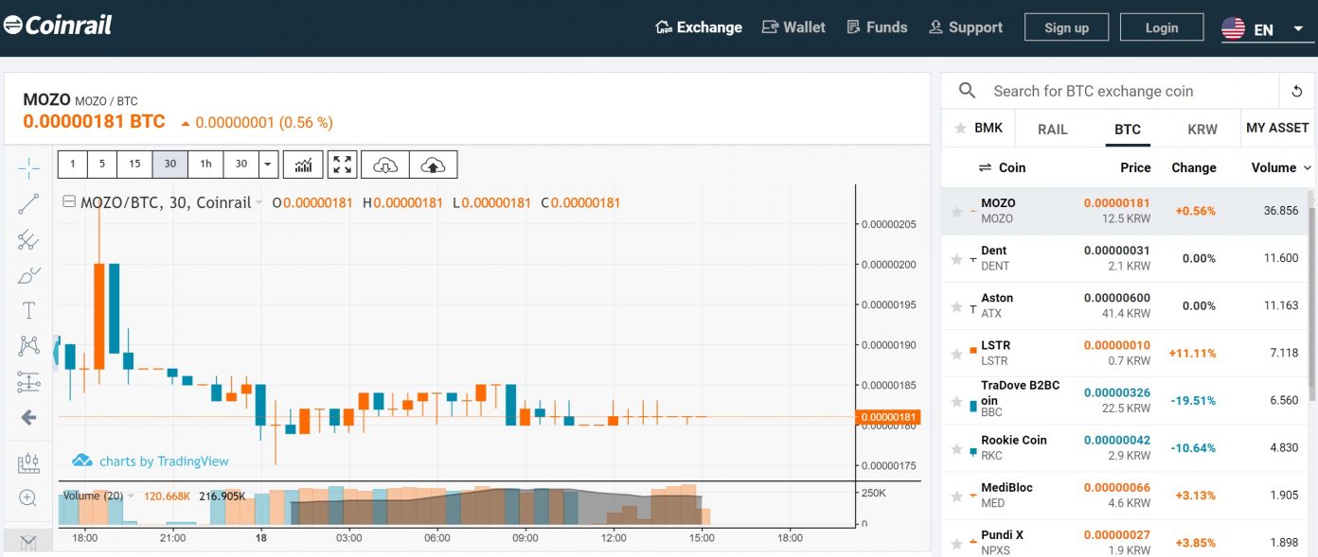Click the Sign up button
Screen dimensions: 1318x557
1066,27
